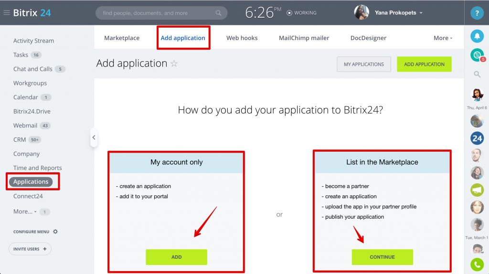The height and width of the screenshot is (274, 489).
Task: Click the Configure Menu gear icon
Action: pos(55,232)
